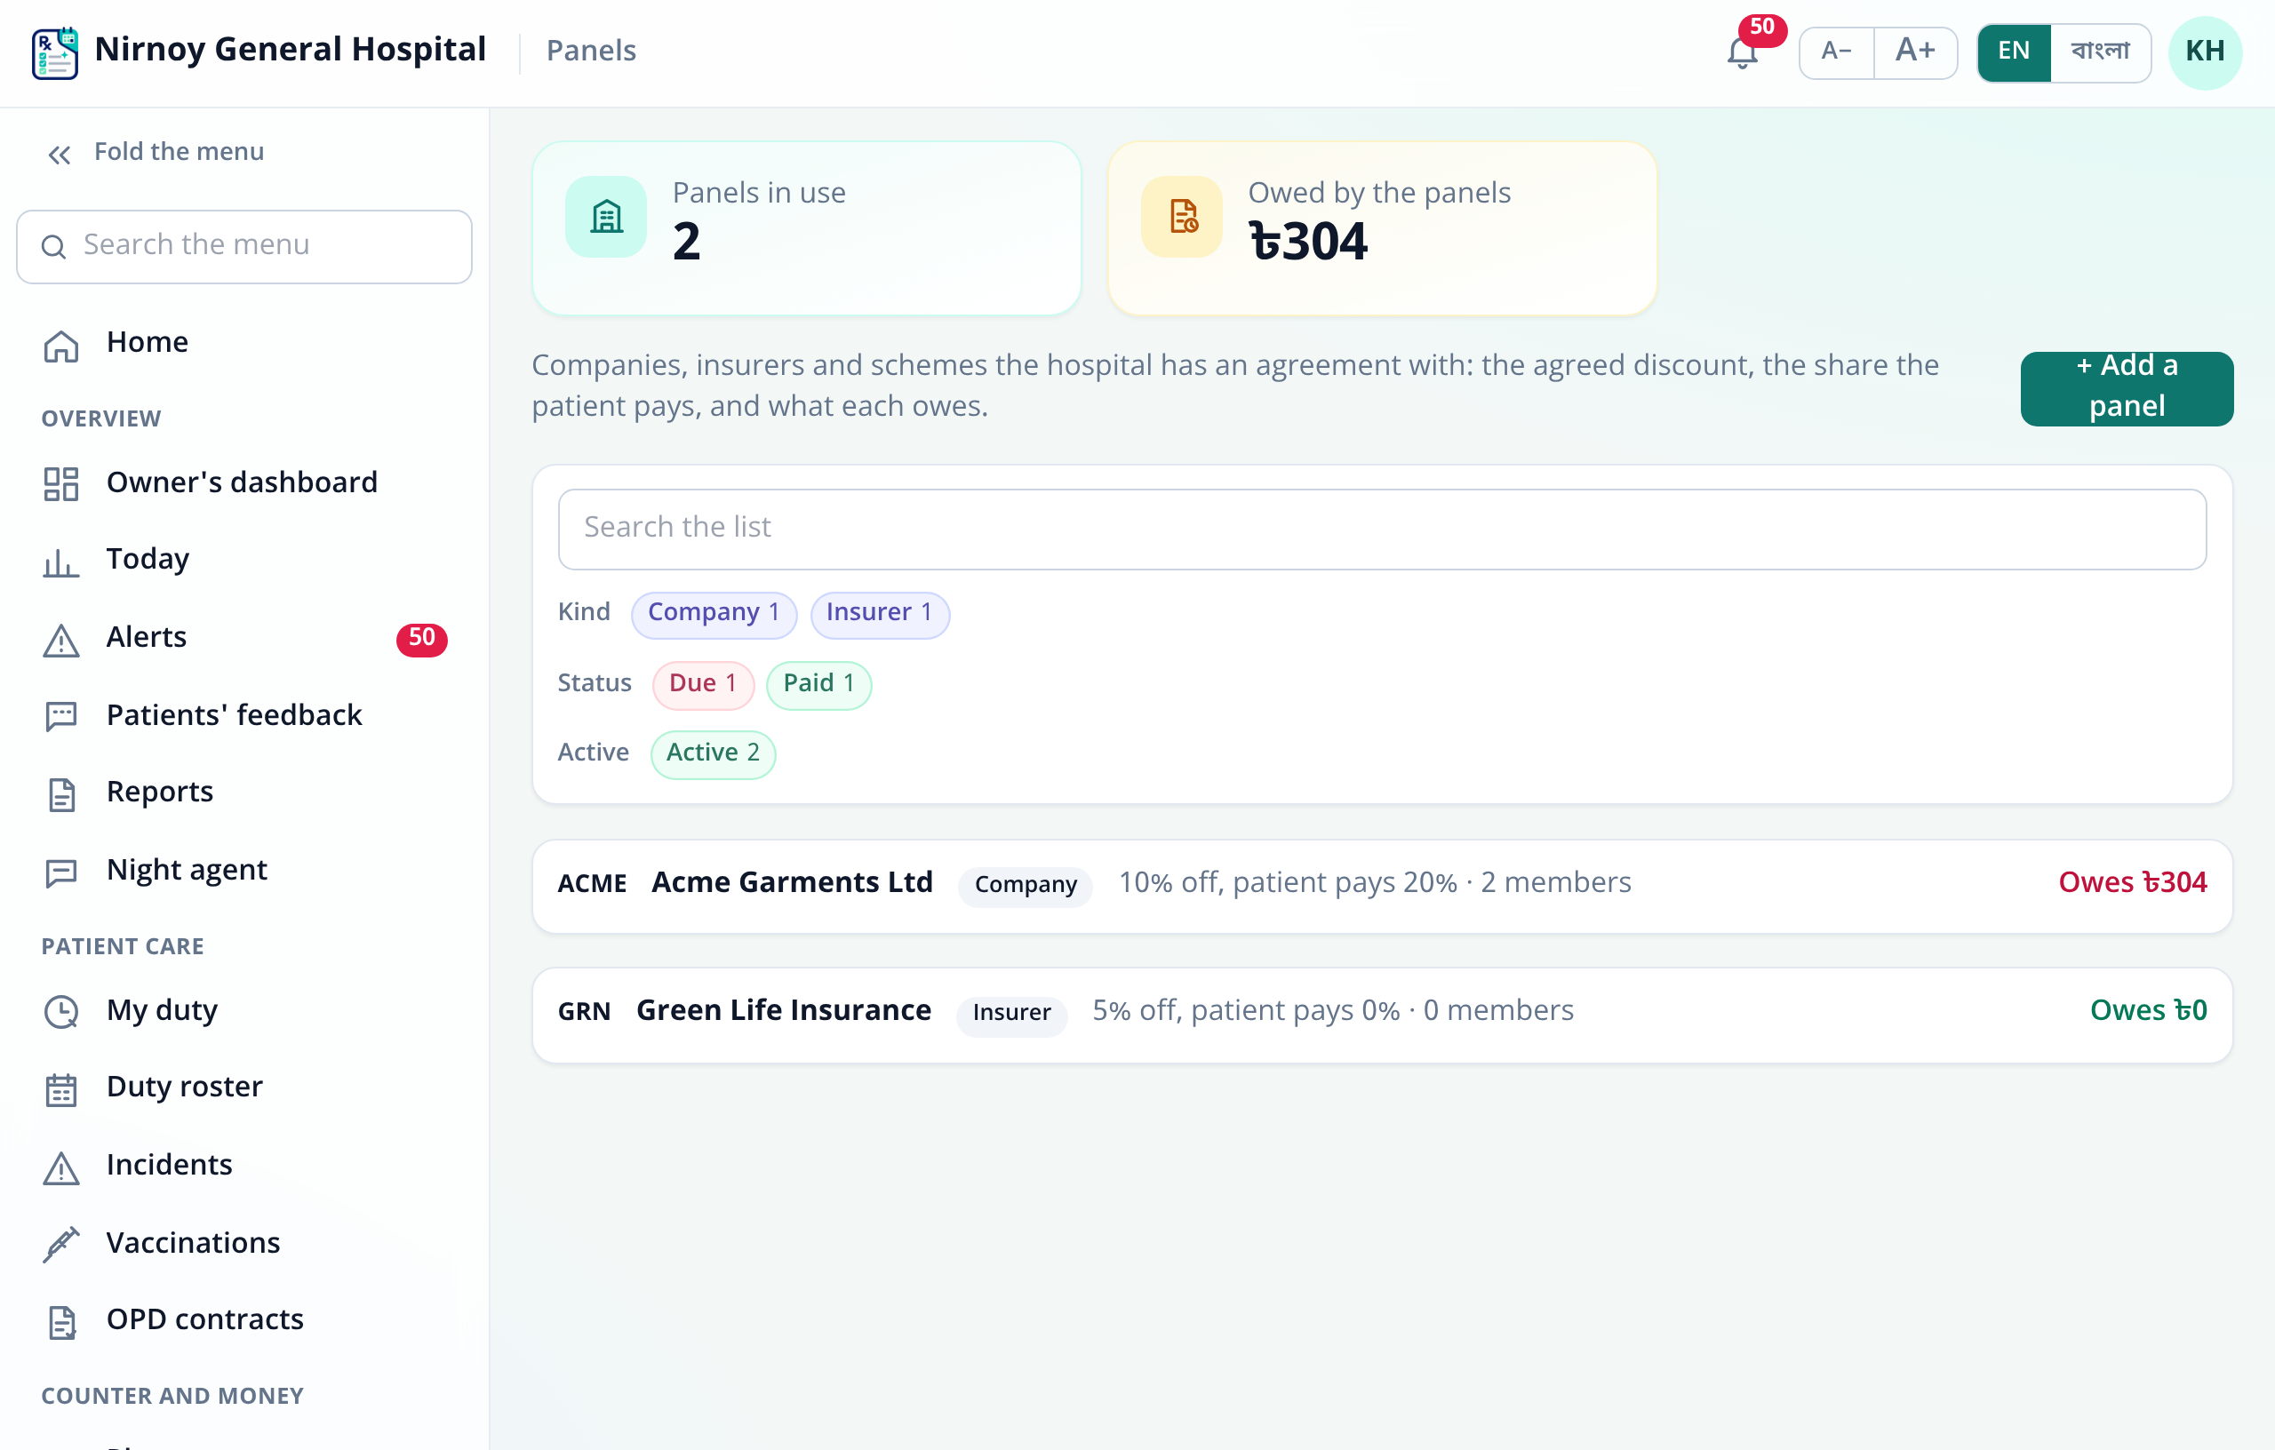Expand the Acme Garments Ltd panel row
This screenshot has height=1450, width=2275.
point(1381,885)
